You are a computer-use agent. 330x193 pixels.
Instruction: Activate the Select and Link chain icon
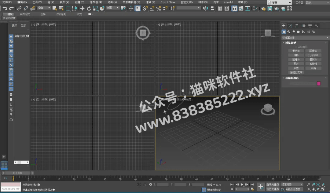click(x=19, y=9)
